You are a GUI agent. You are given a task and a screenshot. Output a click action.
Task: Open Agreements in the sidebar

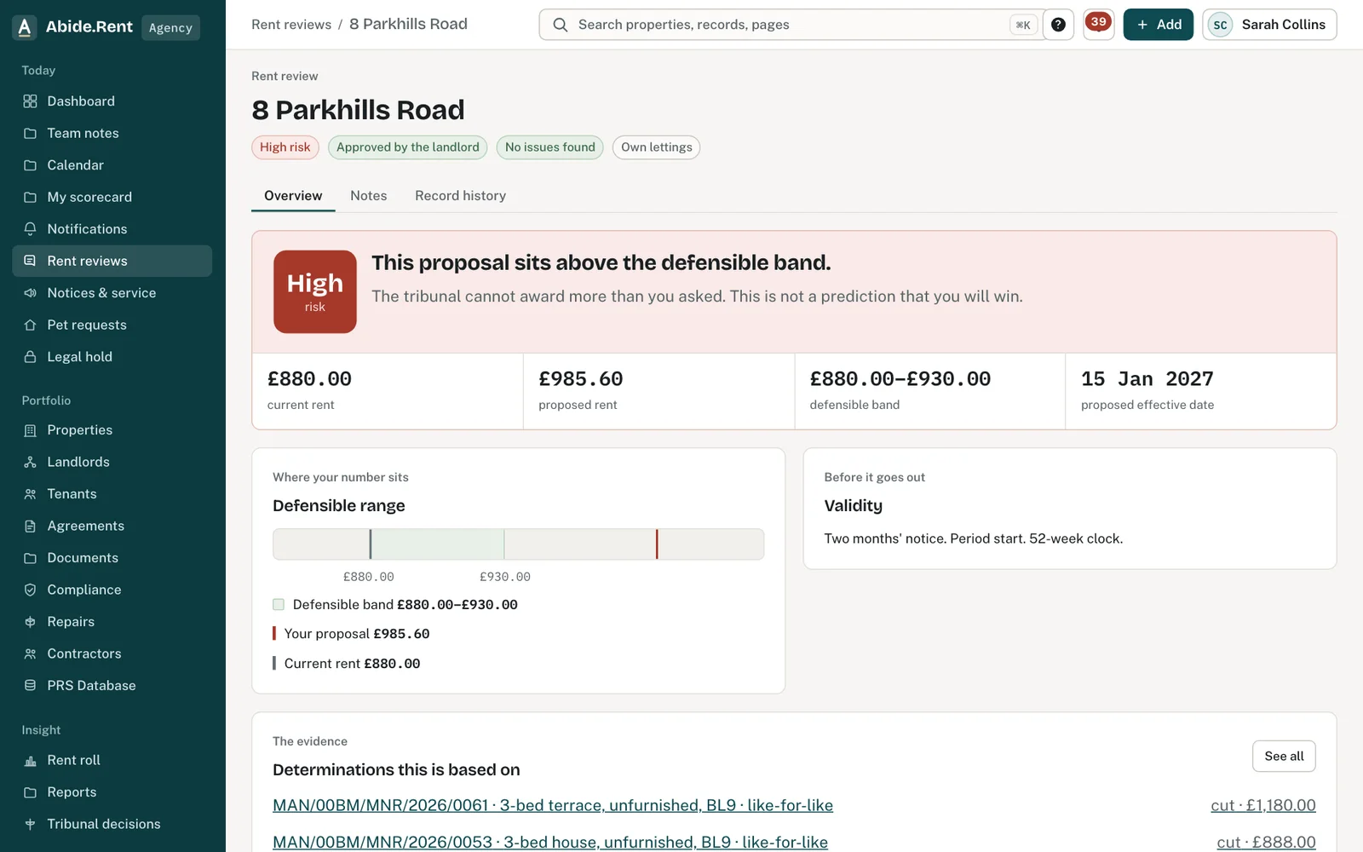(x=112, y=526)
